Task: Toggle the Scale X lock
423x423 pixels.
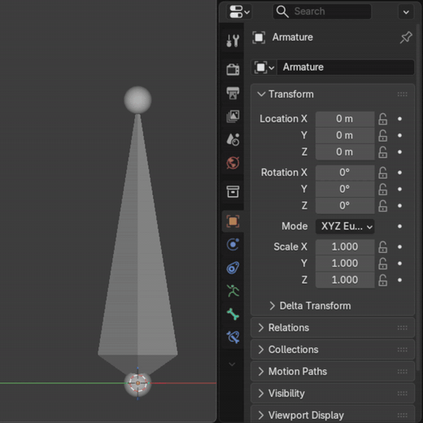Action: coord(382,246)
